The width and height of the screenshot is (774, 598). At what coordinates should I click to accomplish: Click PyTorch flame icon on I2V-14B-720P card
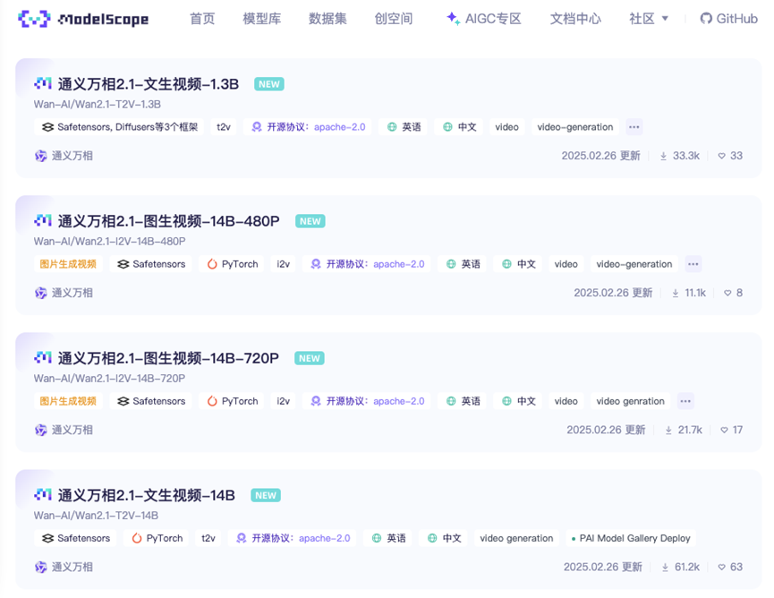[x=212, y=401]
